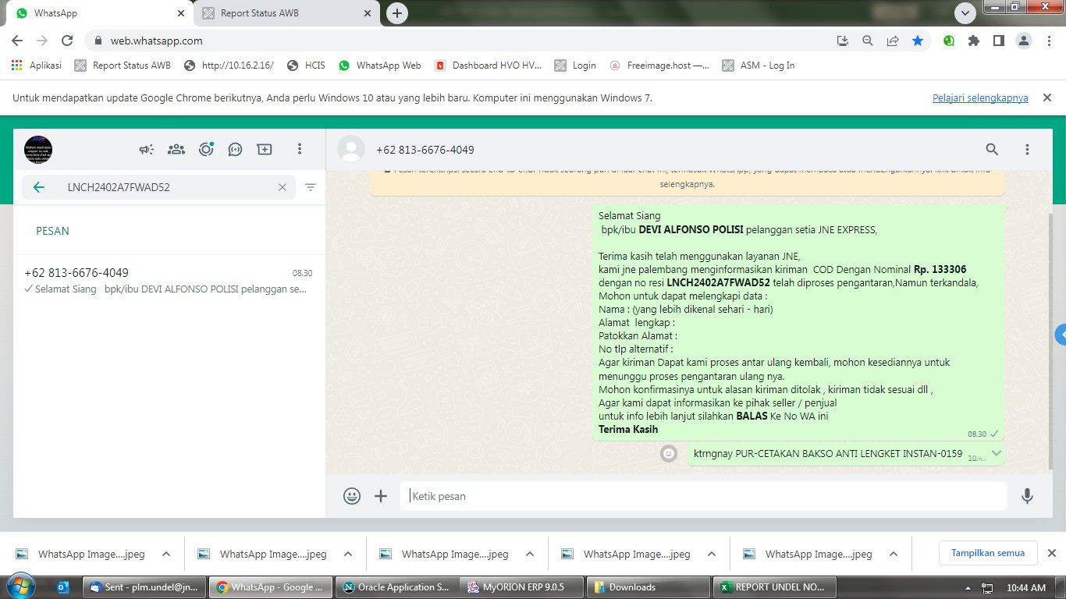Install app icon in address bar

click(843, 41)
